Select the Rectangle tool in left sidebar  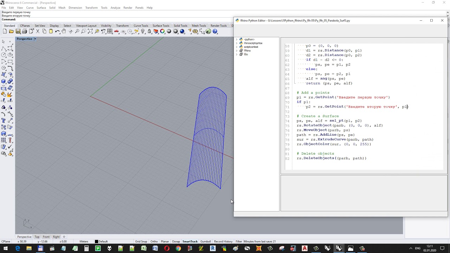coord(10,61)
